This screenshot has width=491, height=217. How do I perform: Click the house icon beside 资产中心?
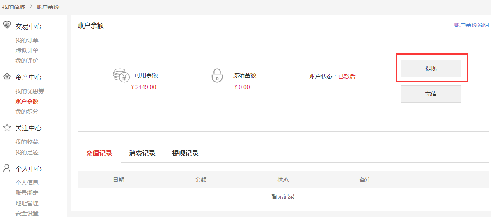pyautogui.click(x=7, y=77)
